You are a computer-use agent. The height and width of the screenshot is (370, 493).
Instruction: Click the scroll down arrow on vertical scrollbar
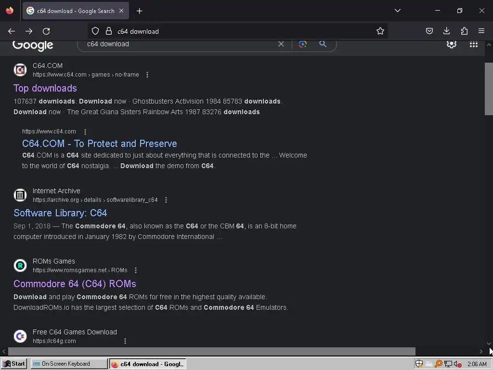point(489,344)
